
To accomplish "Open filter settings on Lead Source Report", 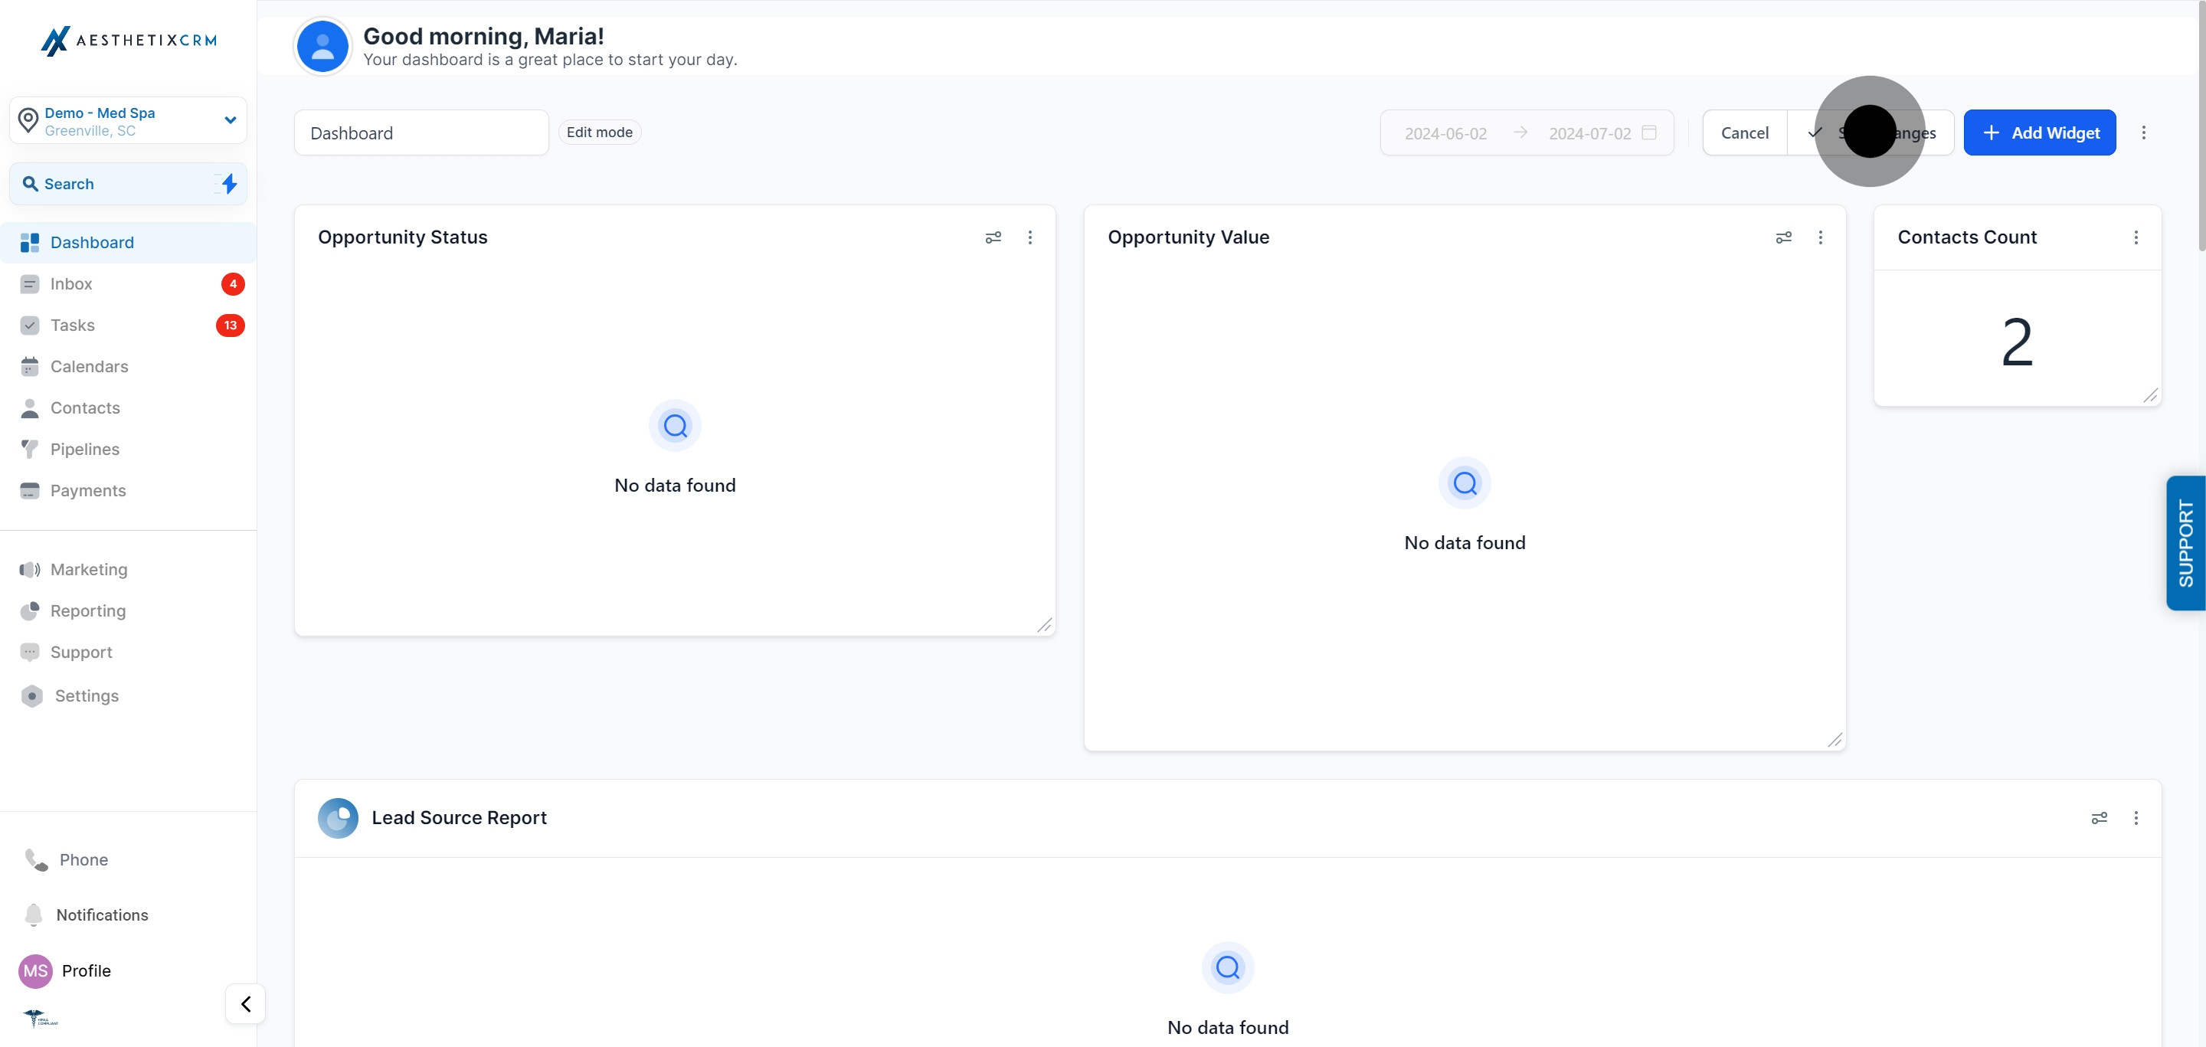I will pyautogui.click(x=2099, y=817).
